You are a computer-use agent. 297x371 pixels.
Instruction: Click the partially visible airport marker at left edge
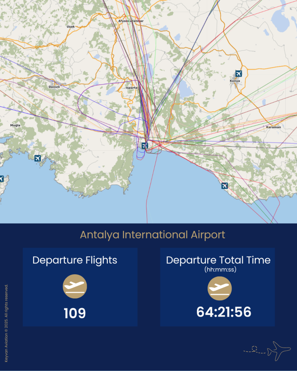tap(1, 179)
